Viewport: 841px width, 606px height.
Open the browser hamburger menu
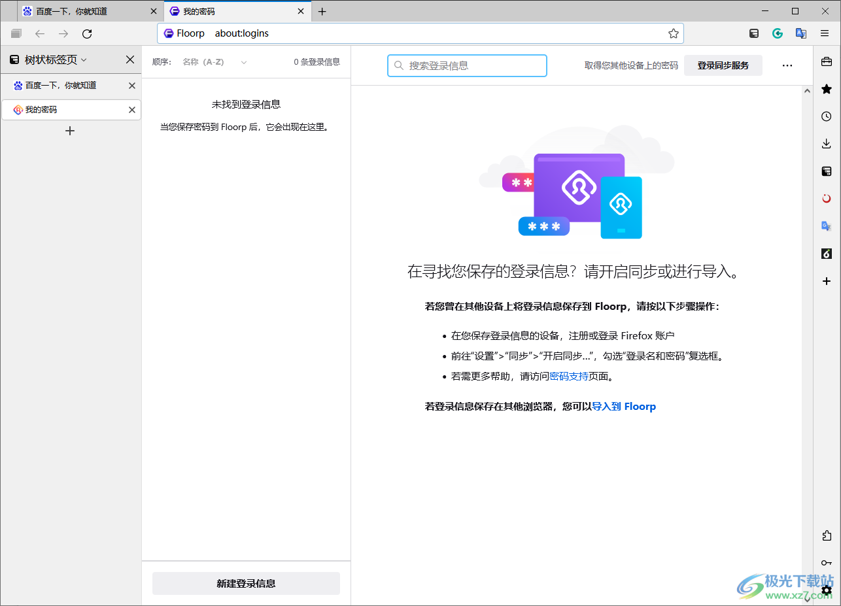pyautogui.click(x=824, y=33)
